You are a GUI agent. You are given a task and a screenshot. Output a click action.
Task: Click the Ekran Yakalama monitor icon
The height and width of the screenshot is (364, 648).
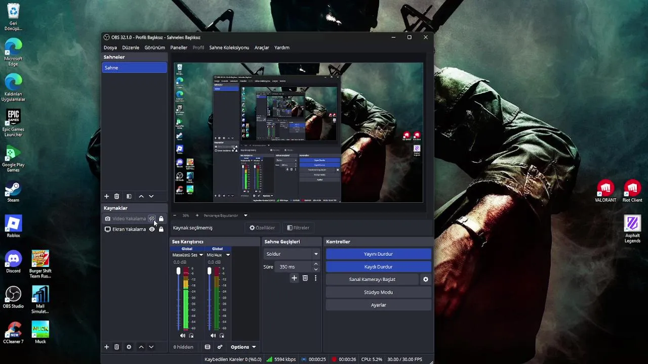(107, 229)
